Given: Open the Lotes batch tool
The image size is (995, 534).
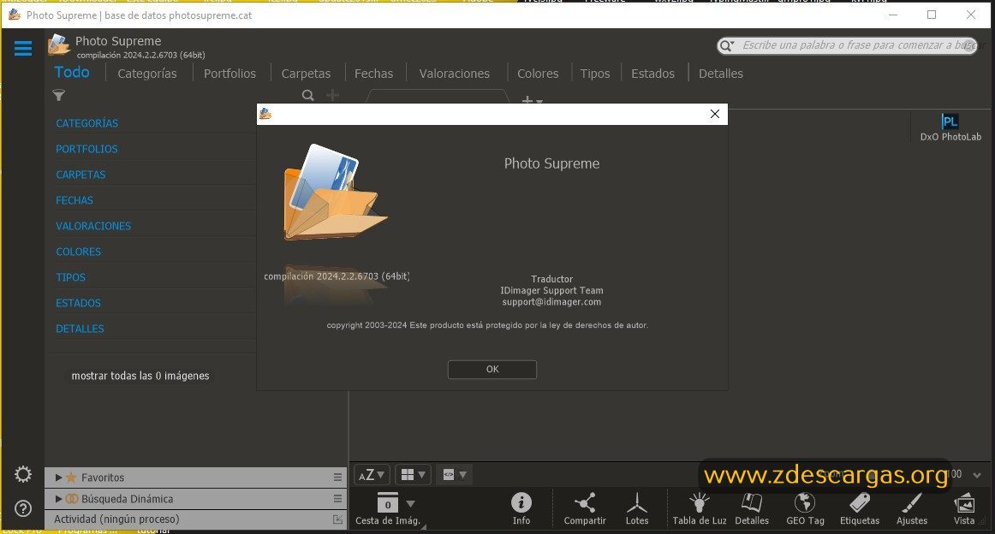Looking at the screenshot, I should tap(636, 508).
